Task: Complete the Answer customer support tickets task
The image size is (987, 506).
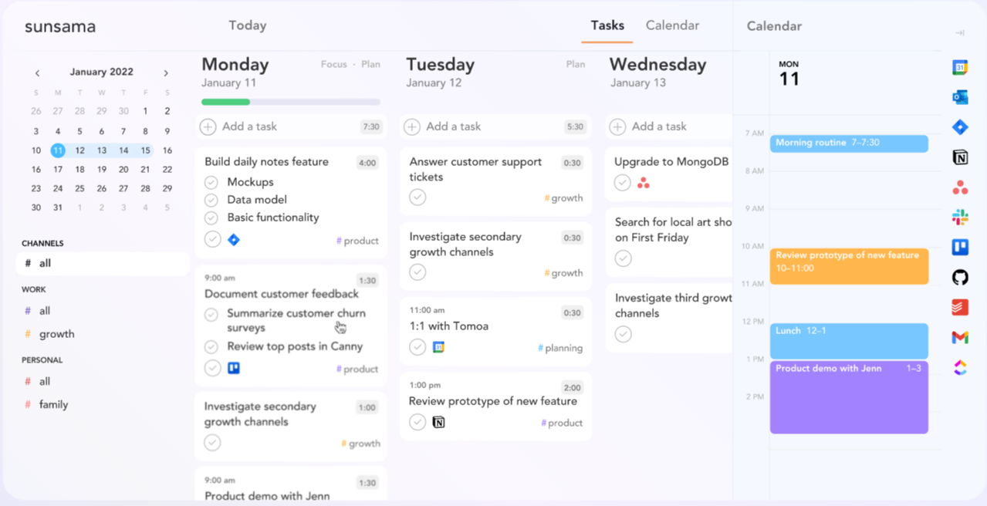Action: (417, 197)
